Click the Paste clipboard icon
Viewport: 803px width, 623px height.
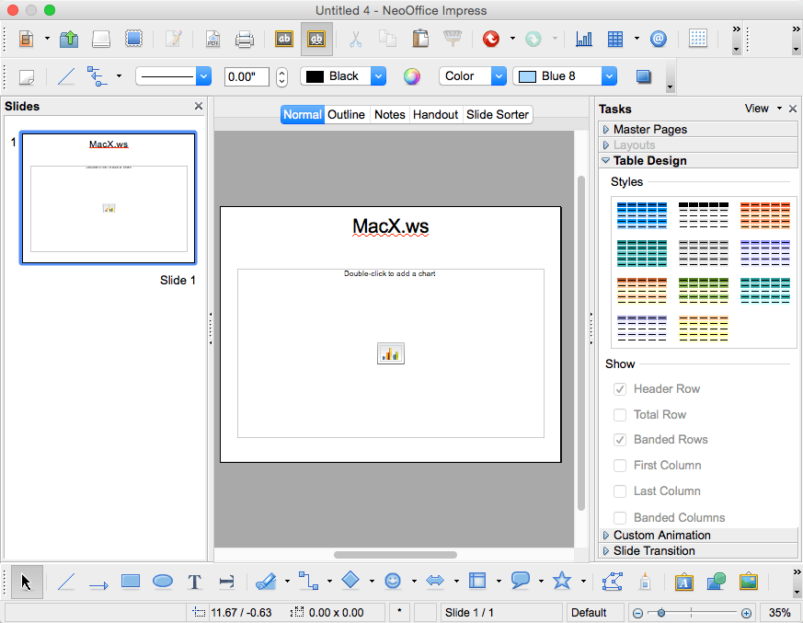pyautogui.click(x=420, y=39)
